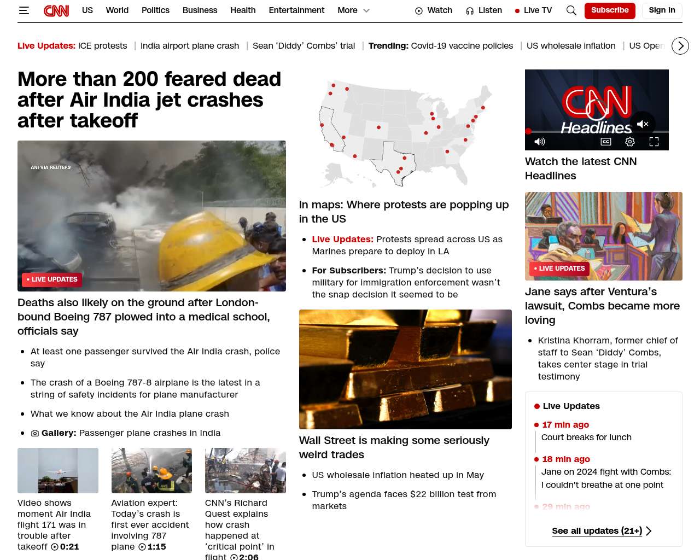Open the plane crashes in India gallery
The height and width of the screenshot is (560, 700).
click(x=126, y=433)
